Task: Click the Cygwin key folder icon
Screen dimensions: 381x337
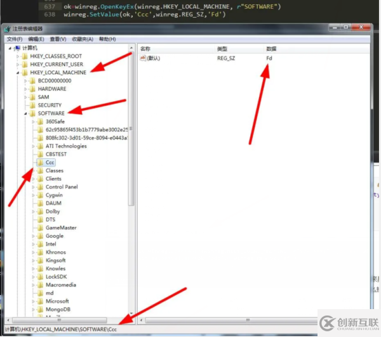Action: 40,195
